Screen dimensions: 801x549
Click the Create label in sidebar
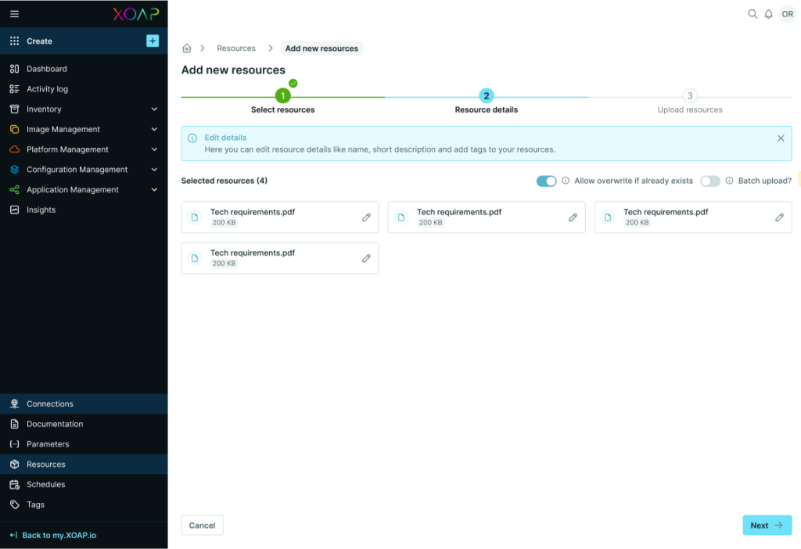pyautogui.click(x=39, y=41)
